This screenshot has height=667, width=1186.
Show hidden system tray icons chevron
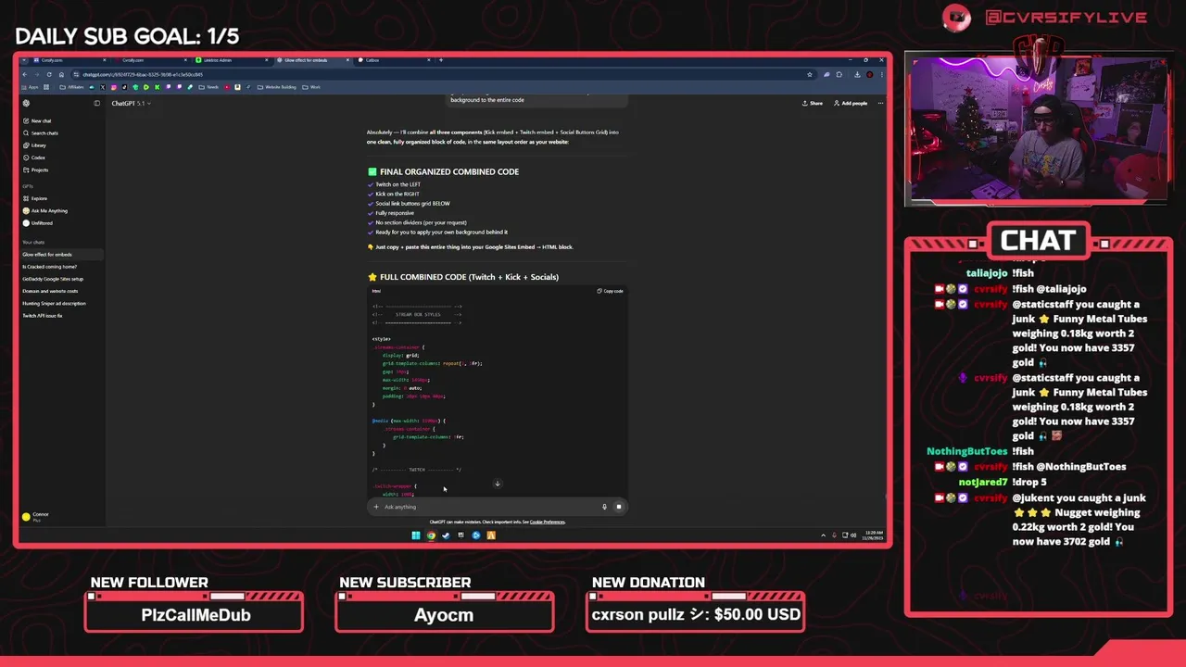pos(823,535)
